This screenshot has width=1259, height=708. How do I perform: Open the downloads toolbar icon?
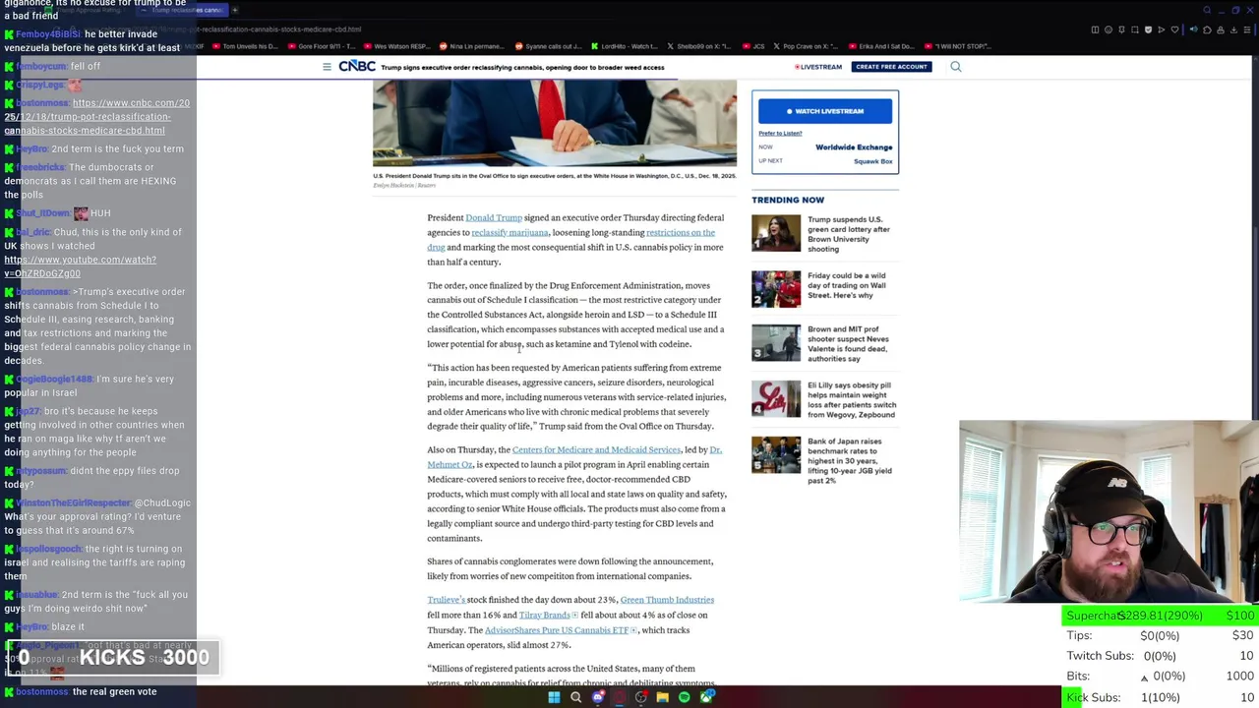point(1233,29)
